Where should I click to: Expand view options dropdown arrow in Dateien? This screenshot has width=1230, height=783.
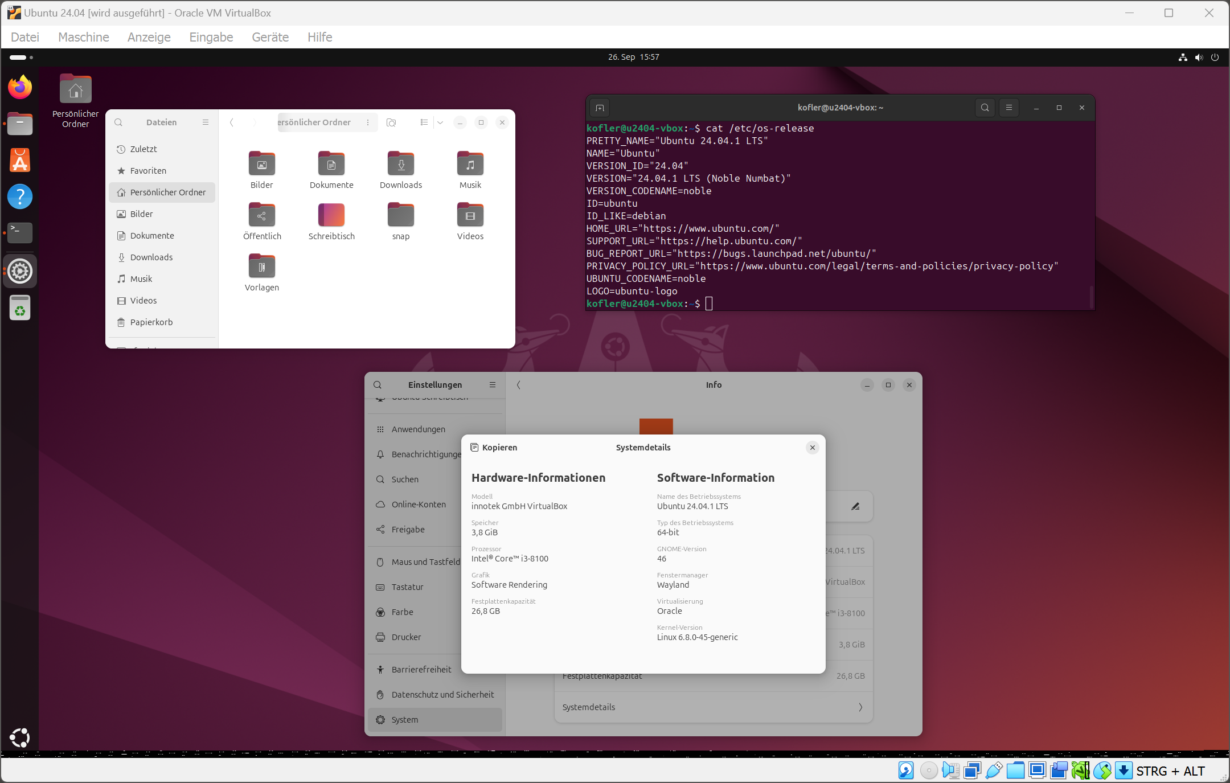click(440, 122)
